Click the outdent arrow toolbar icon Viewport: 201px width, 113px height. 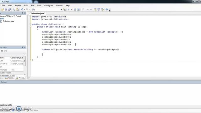tap(88, 9)
